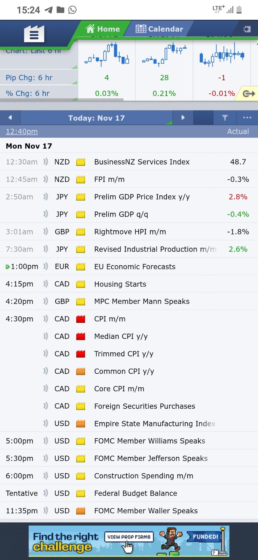Expand Today: Nov 17 date selector
This screenshot has height=560, width=258.
[96, 118]
